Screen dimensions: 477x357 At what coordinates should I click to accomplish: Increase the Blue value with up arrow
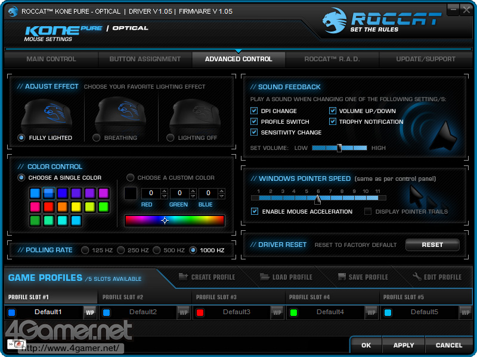pyautogui.click(x=221, y=191)
